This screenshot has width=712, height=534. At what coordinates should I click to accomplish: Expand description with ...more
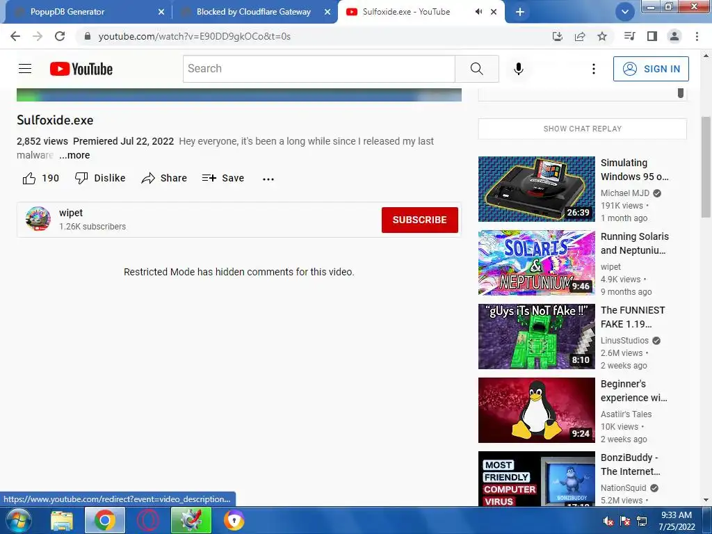[x=74, y=155]
